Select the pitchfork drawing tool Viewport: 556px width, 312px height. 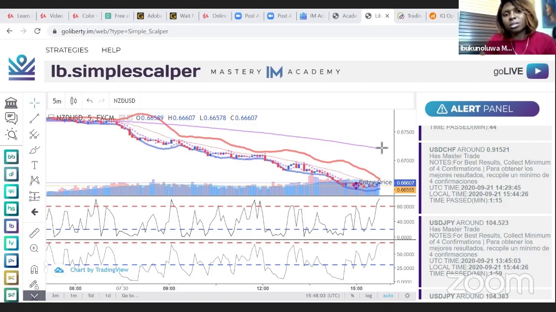coord(34,134)
